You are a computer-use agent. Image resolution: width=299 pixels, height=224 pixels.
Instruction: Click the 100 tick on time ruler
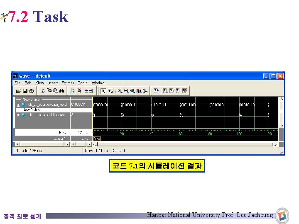(x=239, y=134)
